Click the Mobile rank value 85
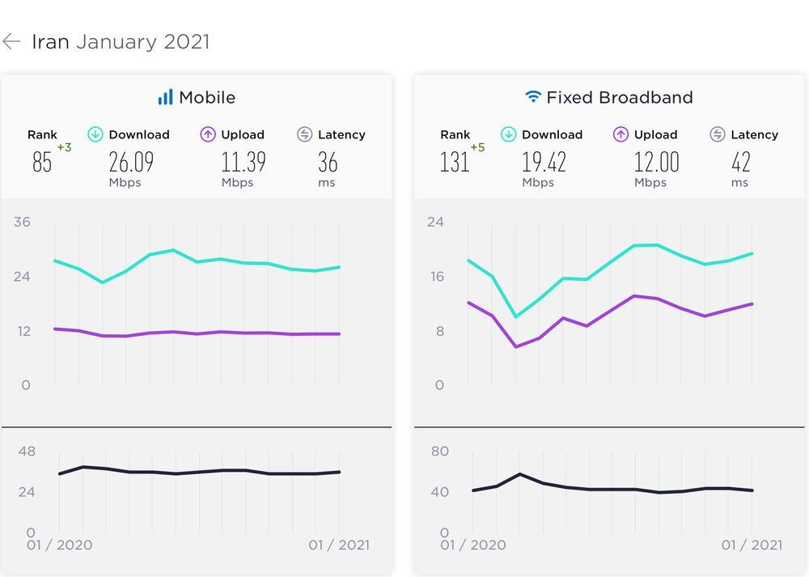 tap(42, 163)
